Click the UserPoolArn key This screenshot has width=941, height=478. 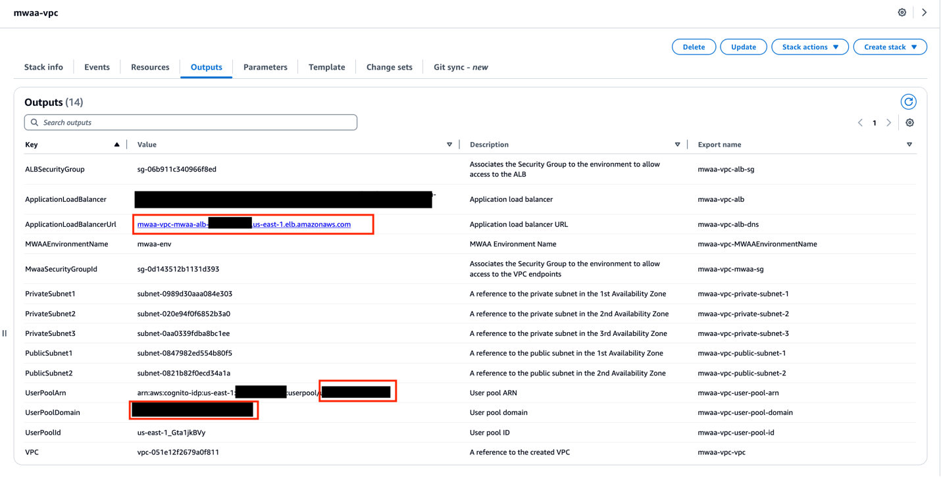pos(45,393)
